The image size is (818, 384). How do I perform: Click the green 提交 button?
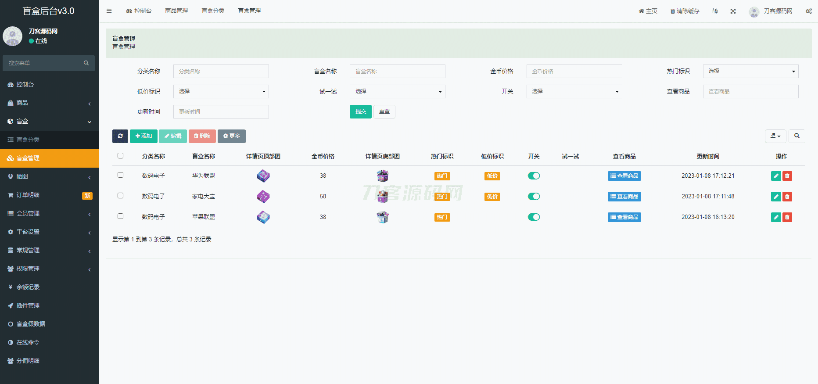[x=360, y=111]
